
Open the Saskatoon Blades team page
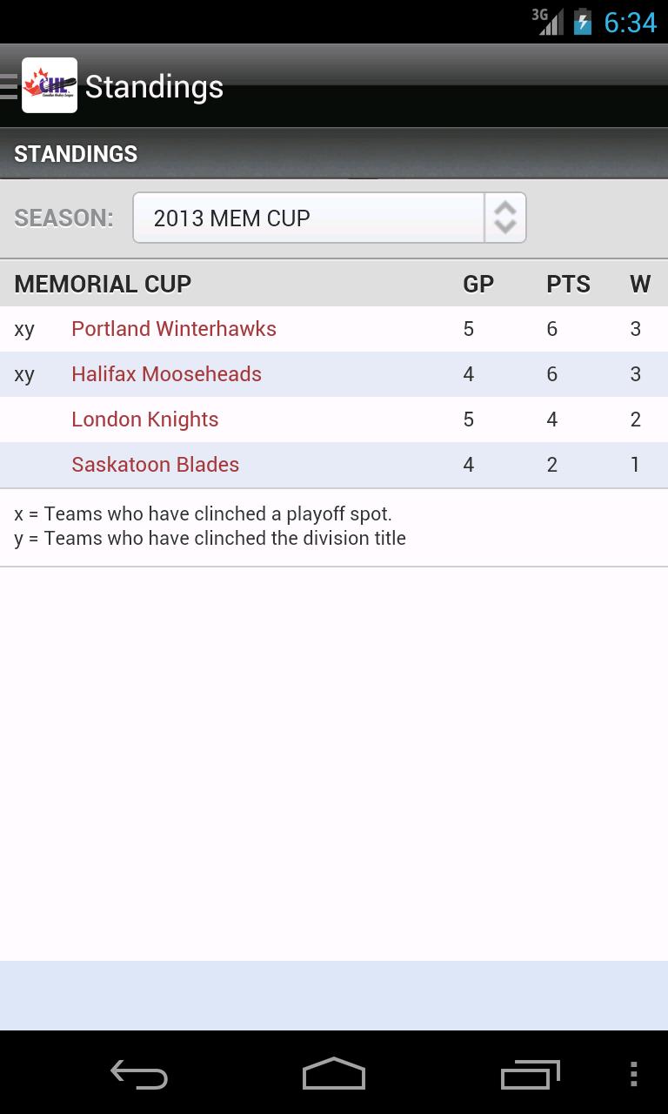[x=155, y=465]
